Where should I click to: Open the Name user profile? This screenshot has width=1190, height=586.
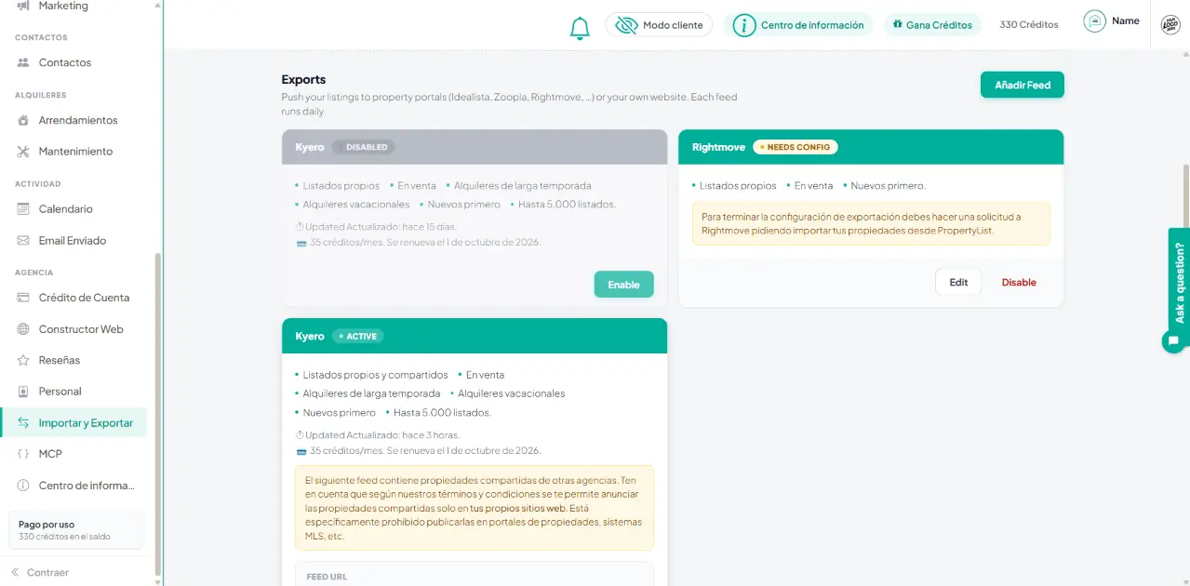coord(1112,20)
